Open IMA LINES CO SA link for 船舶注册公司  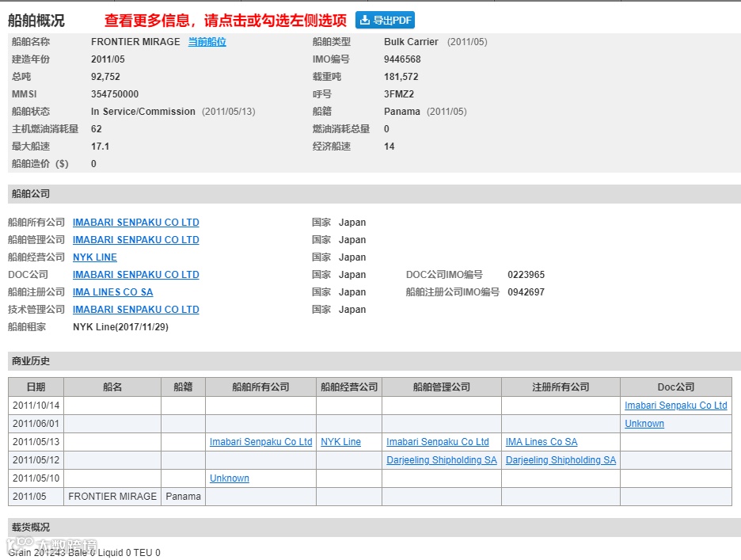(x=112, y=292)
